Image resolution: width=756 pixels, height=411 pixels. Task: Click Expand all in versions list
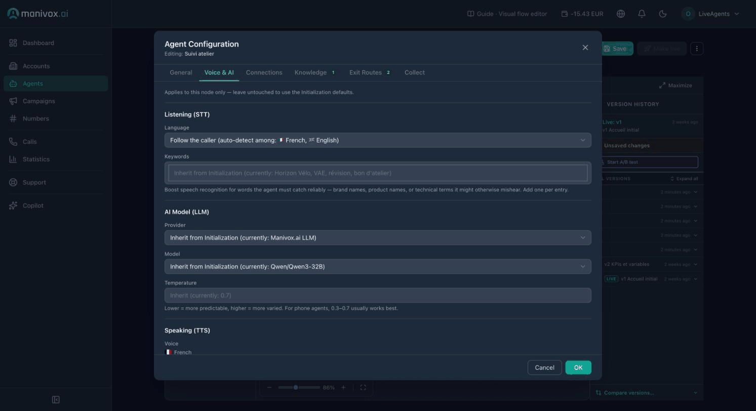click(684, 179)
